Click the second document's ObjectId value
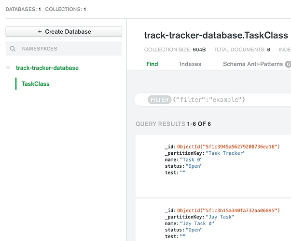This screenshot has height=241, width=291. point(229,211)
